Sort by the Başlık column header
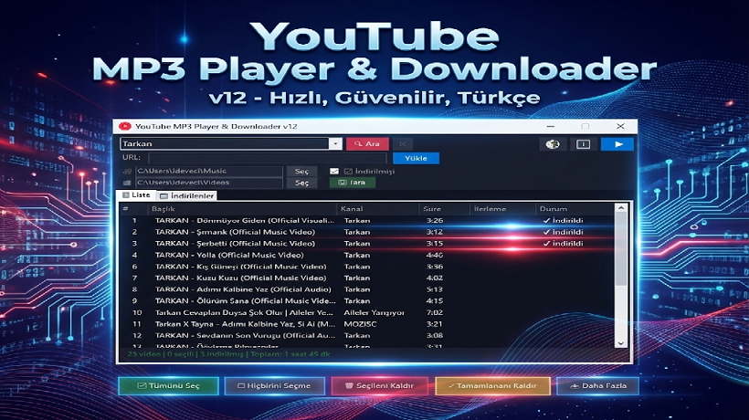The height and width of the screenshot is (420, 749). coord(241,208)
